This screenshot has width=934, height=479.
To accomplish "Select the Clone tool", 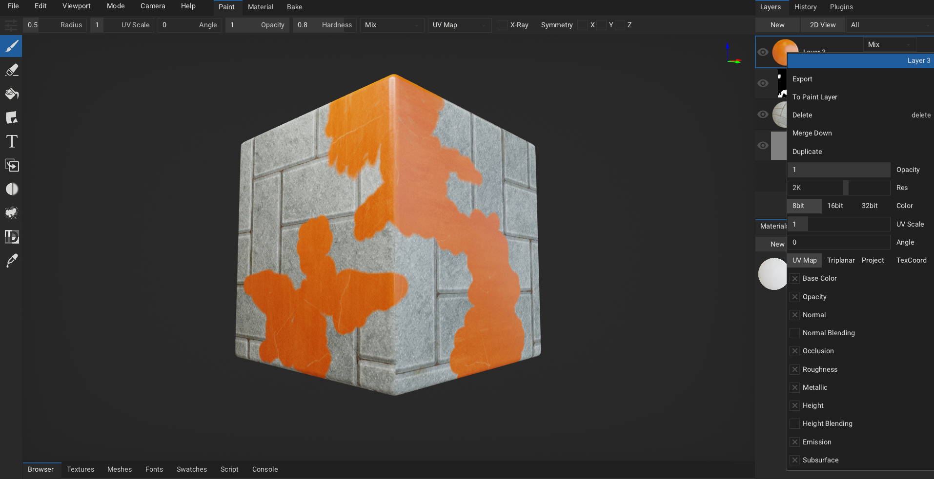I will pos(11,166).
